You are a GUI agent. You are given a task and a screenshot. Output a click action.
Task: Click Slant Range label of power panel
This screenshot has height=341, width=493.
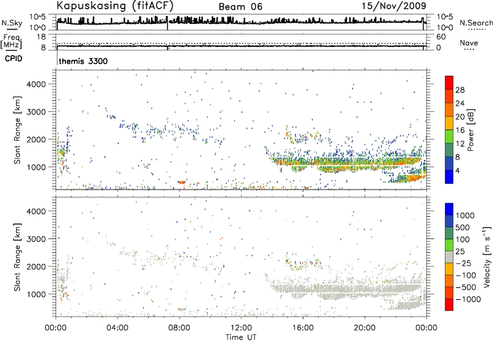17,130
